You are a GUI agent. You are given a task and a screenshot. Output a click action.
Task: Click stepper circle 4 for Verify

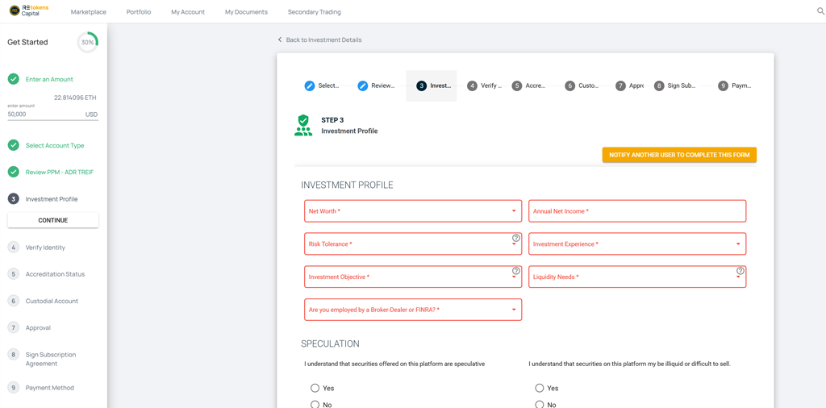[473, 85]
